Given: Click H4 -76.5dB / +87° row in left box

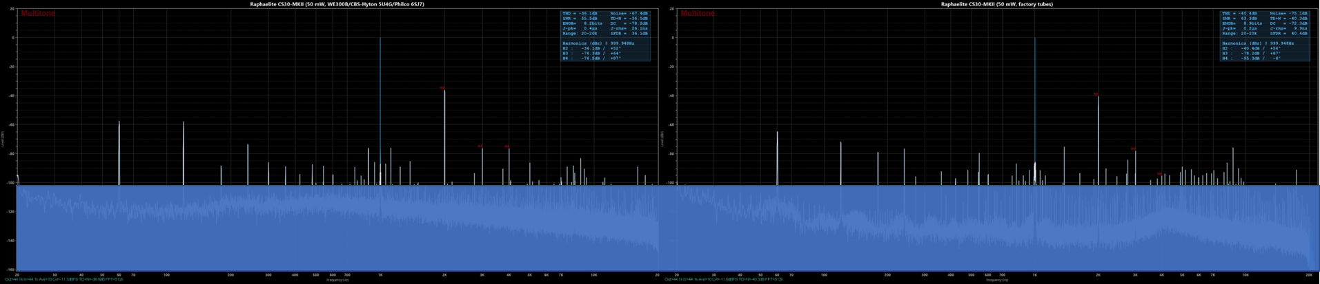Looking at the screenshot, I should pos(591,58).
